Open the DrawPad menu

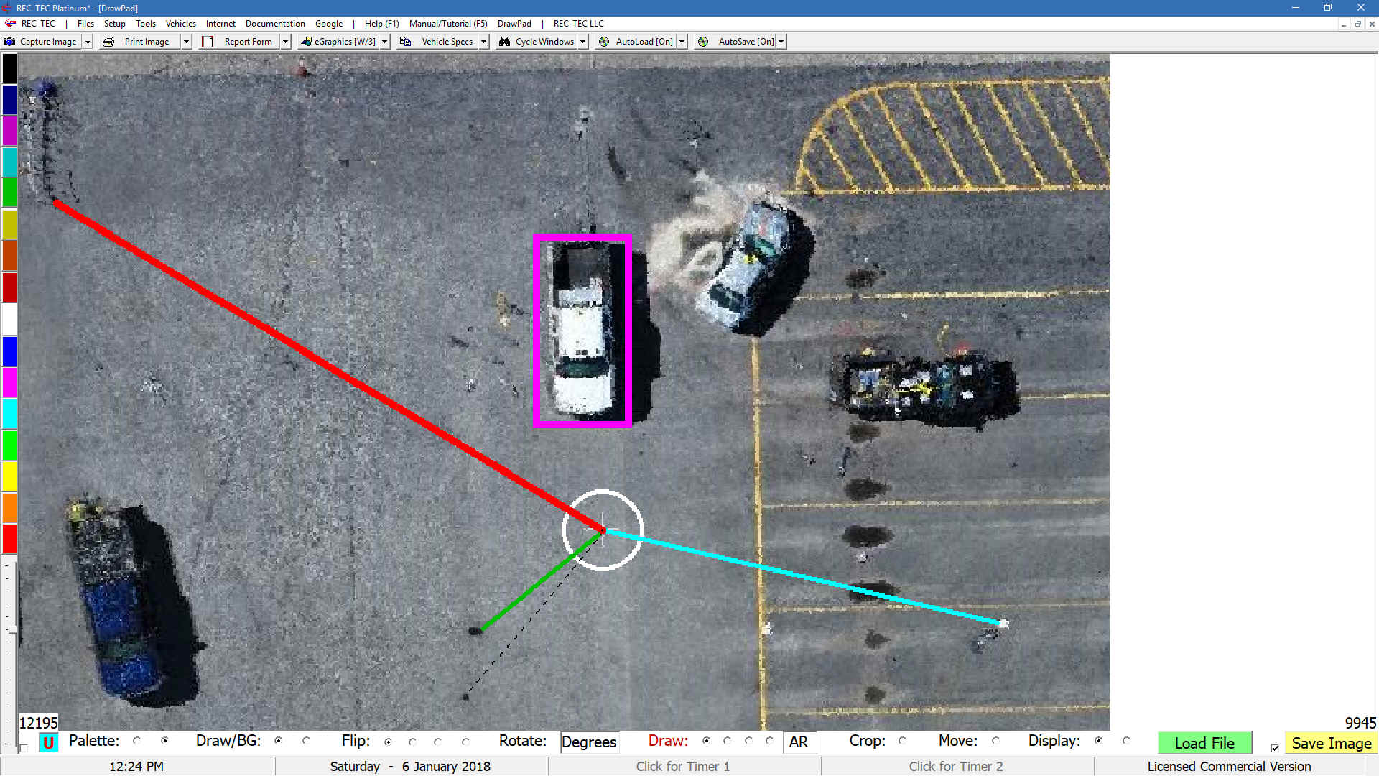514,24
